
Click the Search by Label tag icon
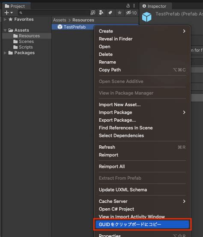tap(110, 13)
